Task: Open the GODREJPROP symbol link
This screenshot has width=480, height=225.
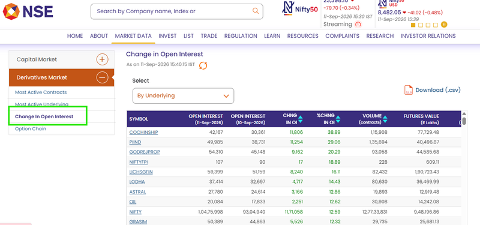Action: 145,152
